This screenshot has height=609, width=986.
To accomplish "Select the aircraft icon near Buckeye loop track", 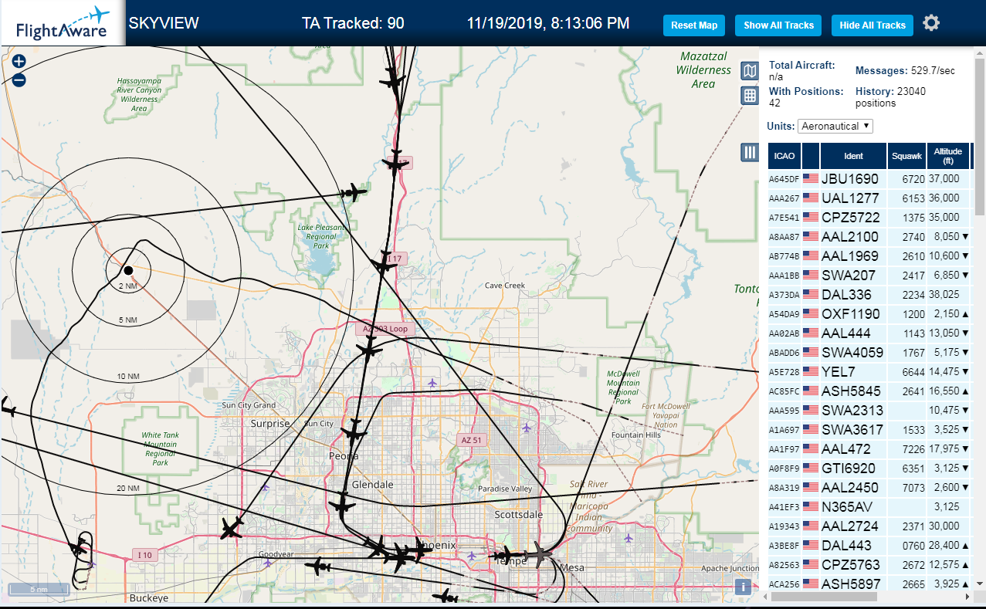I will tap(78, 548).
